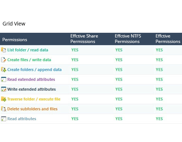Click the Create folders / append data icon
Screen dimensions: 182x142
(4, 70)
